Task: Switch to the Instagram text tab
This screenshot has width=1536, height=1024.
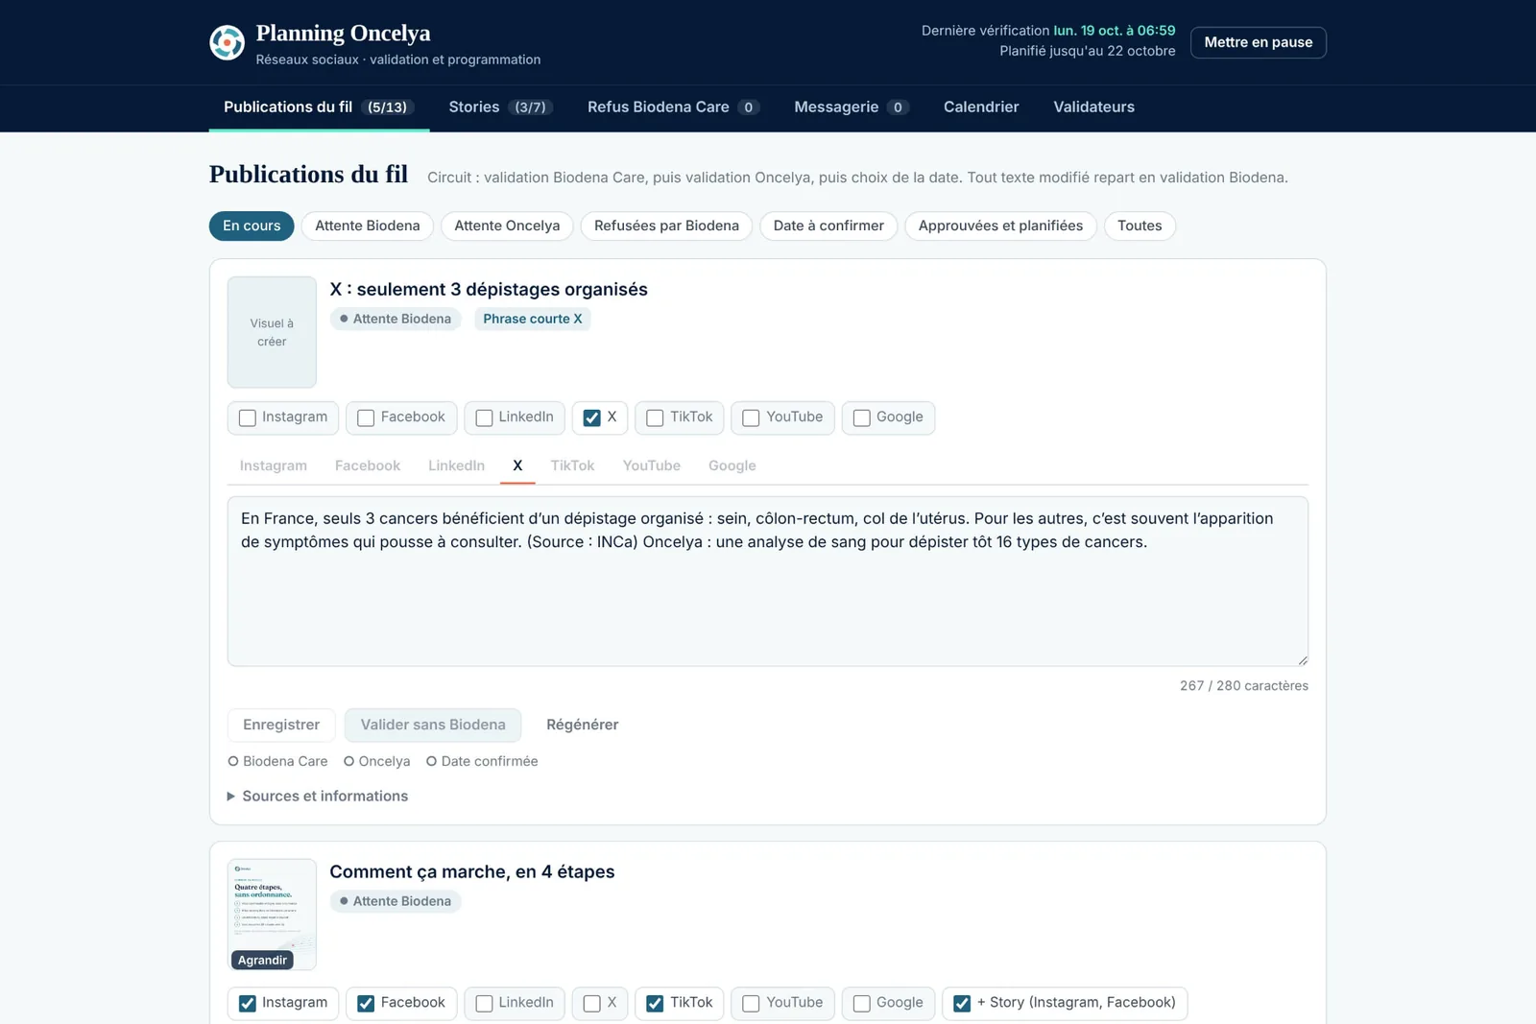Action: coord(274,465)
